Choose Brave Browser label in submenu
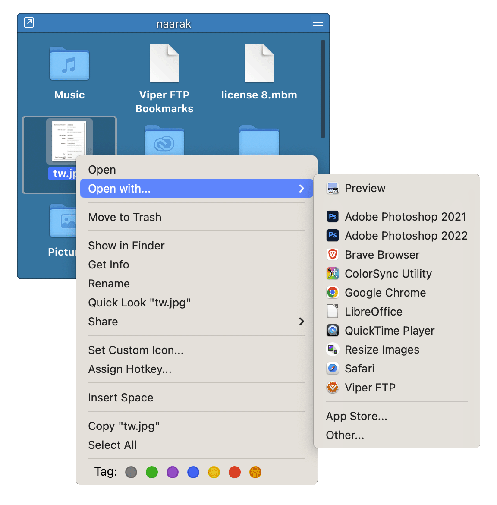The width and height of the screenshot is (497, 505). tap(382, 254)
